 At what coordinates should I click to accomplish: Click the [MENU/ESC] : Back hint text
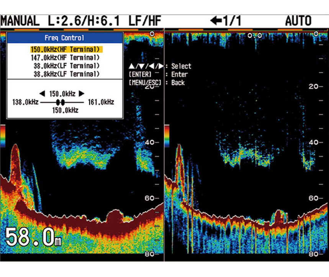pos(157,83)
